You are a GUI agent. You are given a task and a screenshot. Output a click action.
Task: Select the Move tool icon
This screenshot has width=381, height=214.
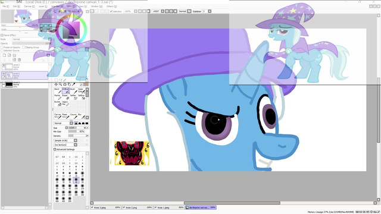coord(56,84)
